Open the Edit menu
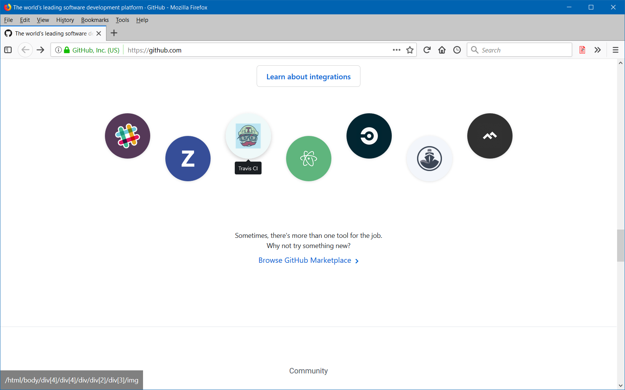Image resolution: width=625 pixels, height=390 pixels. [x=25, y=20]
